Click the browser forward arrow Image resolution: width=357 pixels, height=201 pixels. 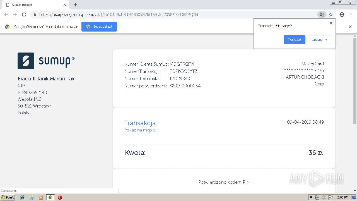pos(15,15)
